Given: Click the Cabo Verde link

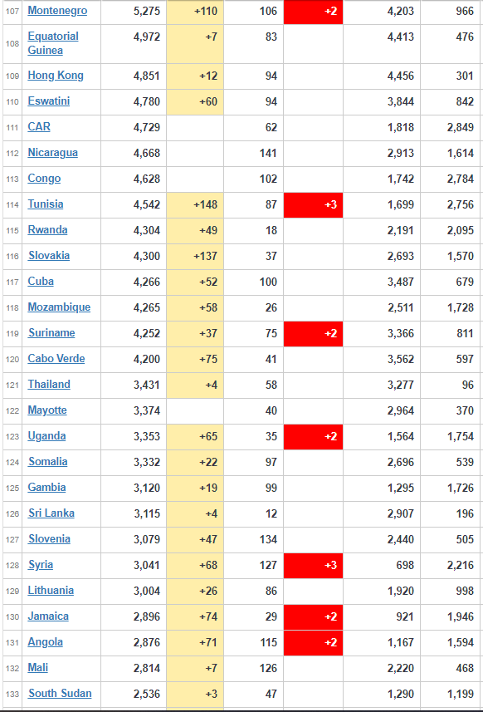Looking at the screenshot, I should tap(56, 359).
